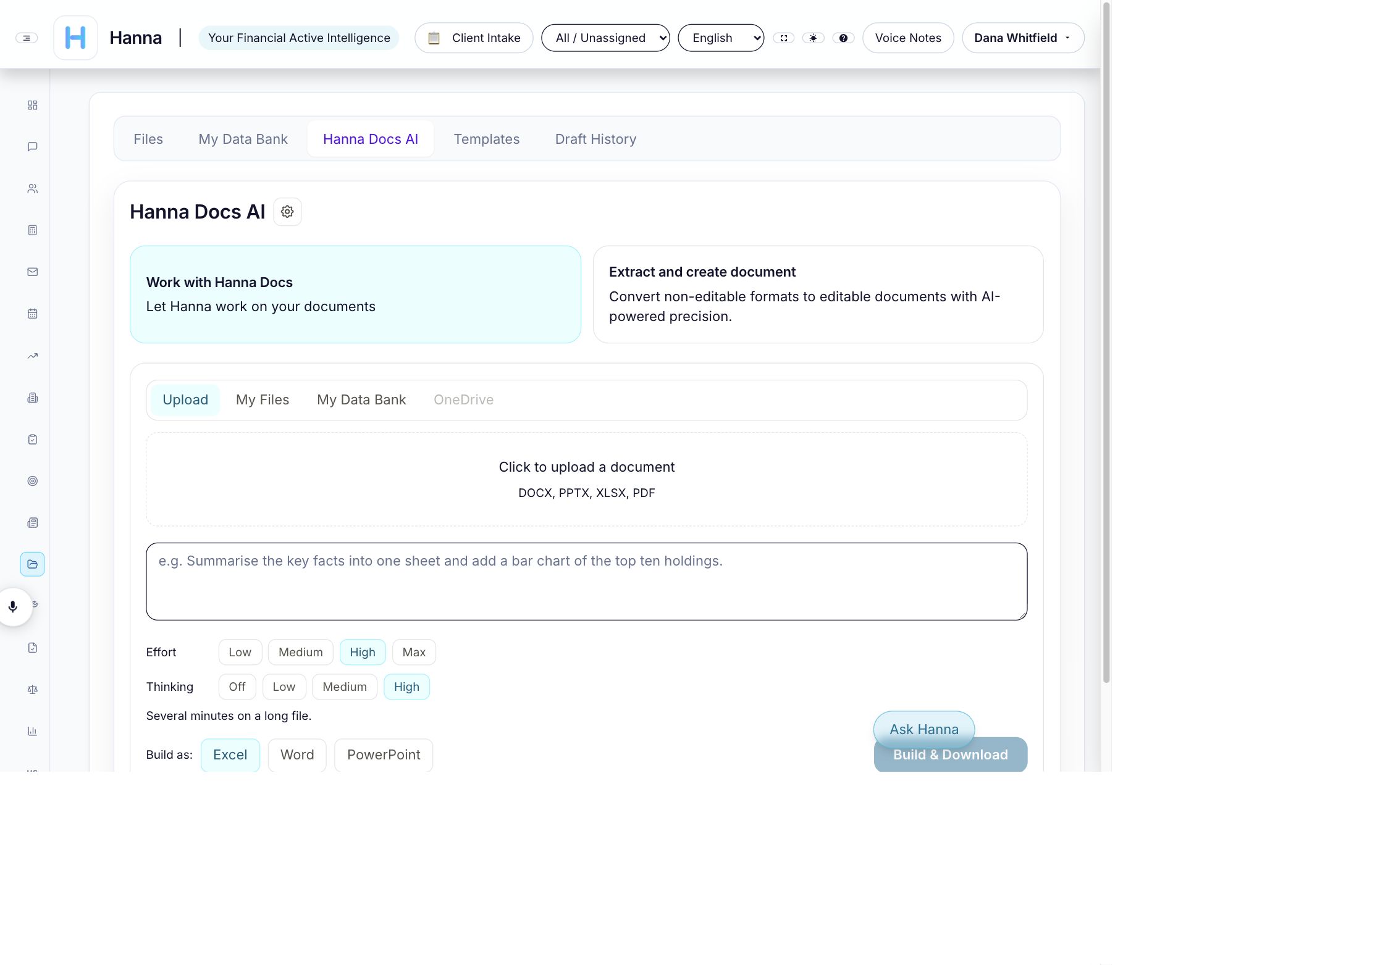Open Voice Notes

908,38
